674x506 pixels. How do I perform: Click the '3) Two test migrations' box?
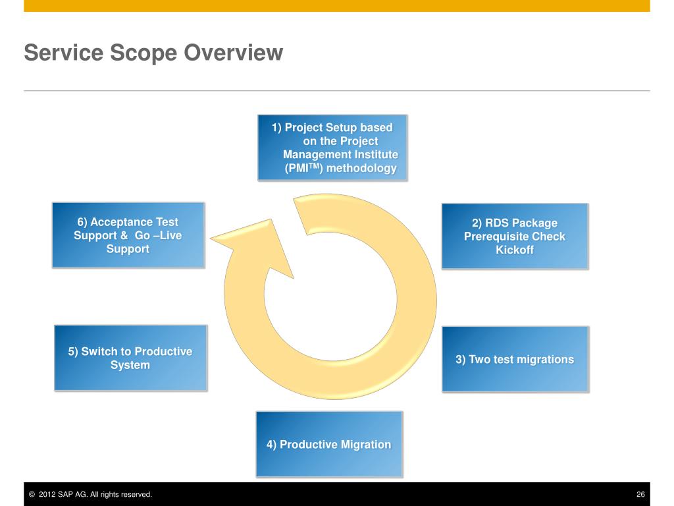pos(515,359)
